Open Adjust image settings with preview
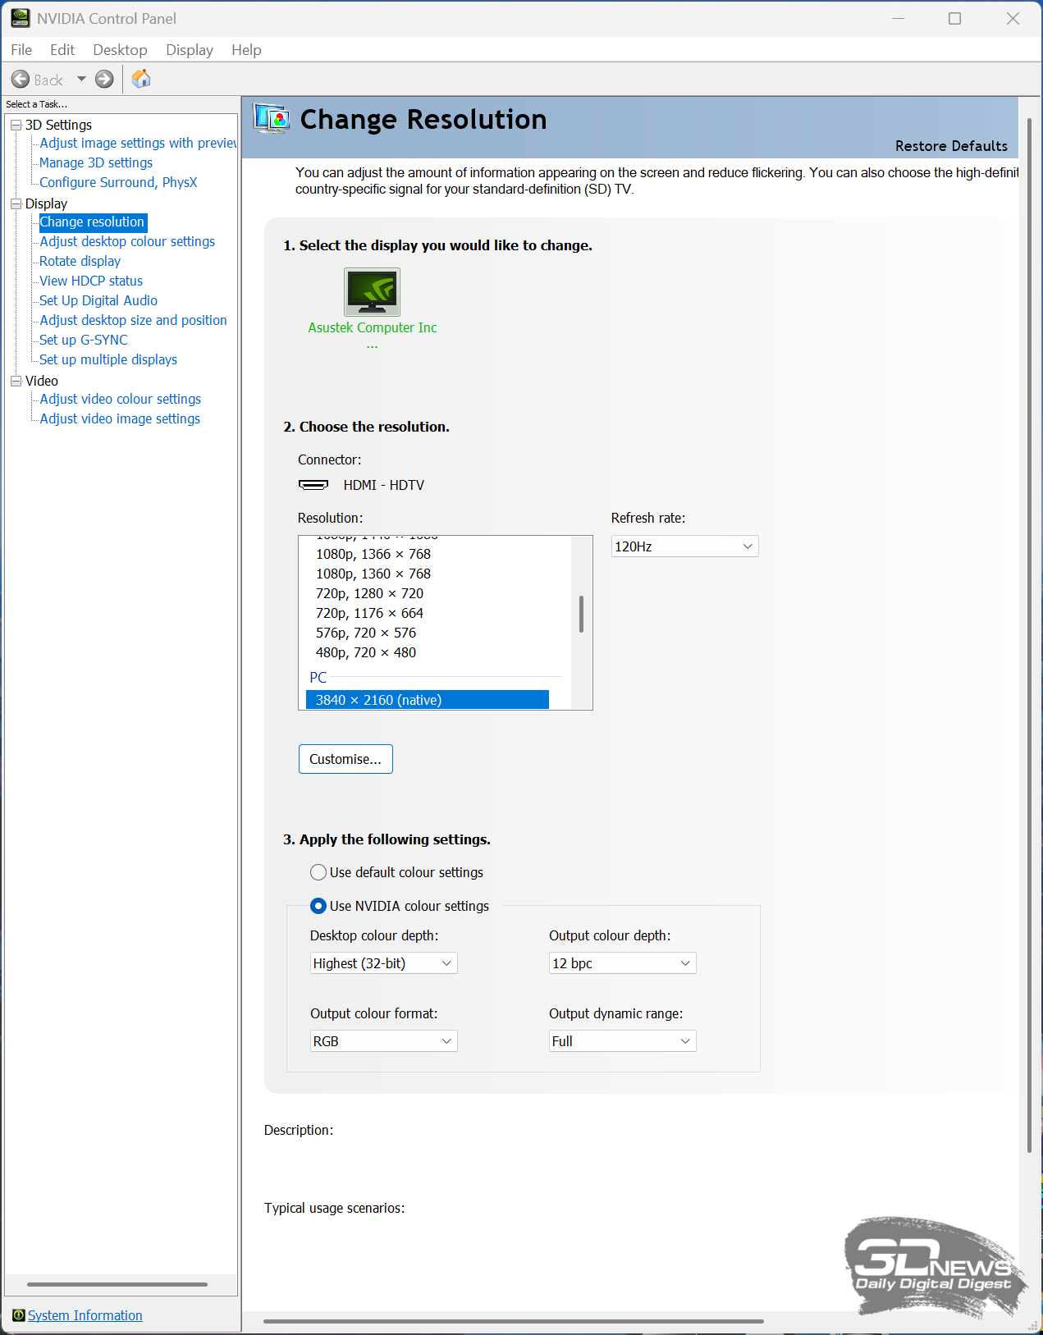The width and height of the screenshot is (1043, 1335). point(138,143)
